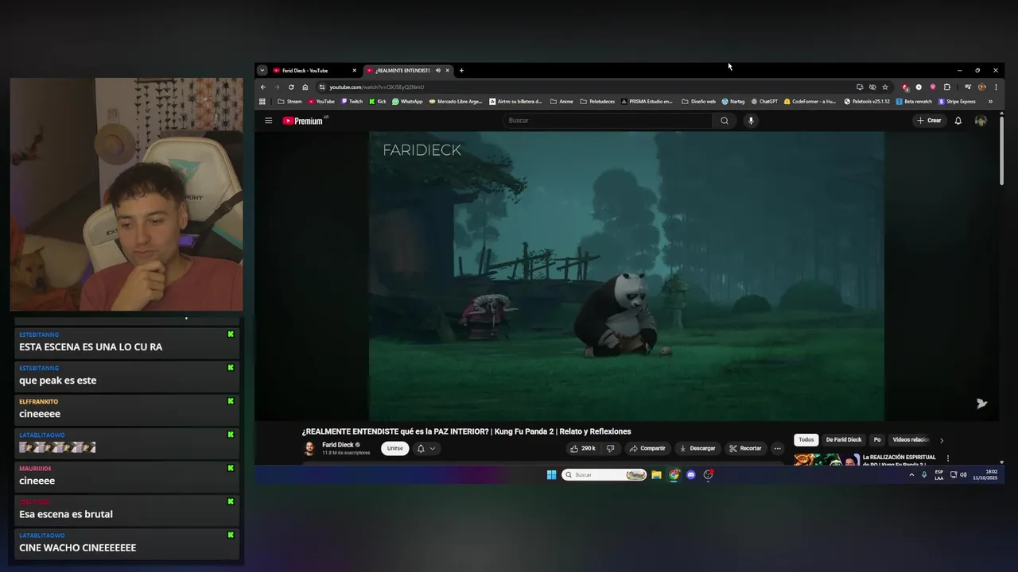Open La REALIZACIÓN ESPIRITUAL video thumbnail

pyautogui.click(x=826, y=459)
